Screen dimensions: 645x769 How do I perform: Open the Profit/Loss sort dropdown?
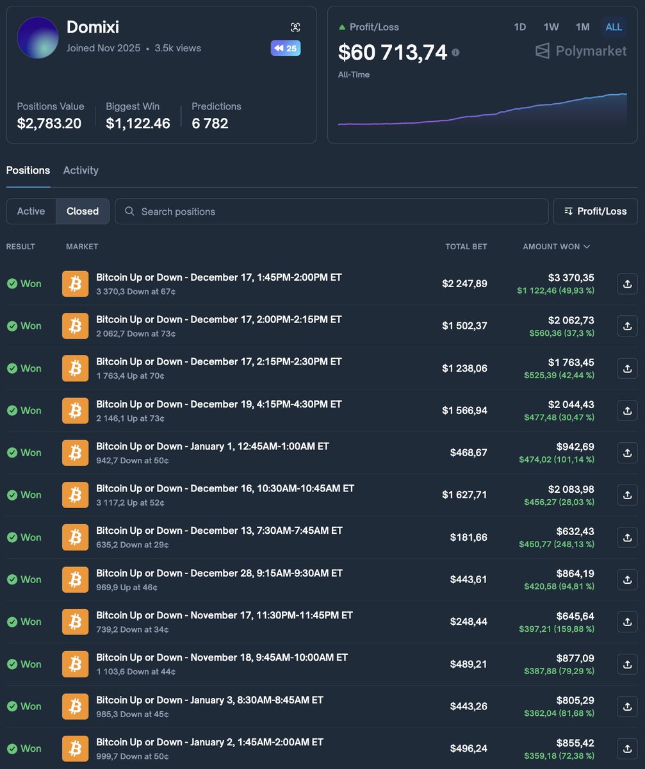tap(596, 211)
